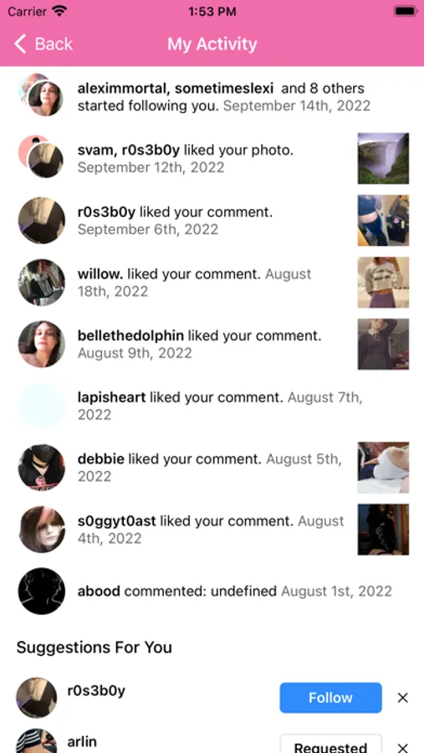
Task: Dismiss the arlin suggestion with X
Action: point(402,747)
